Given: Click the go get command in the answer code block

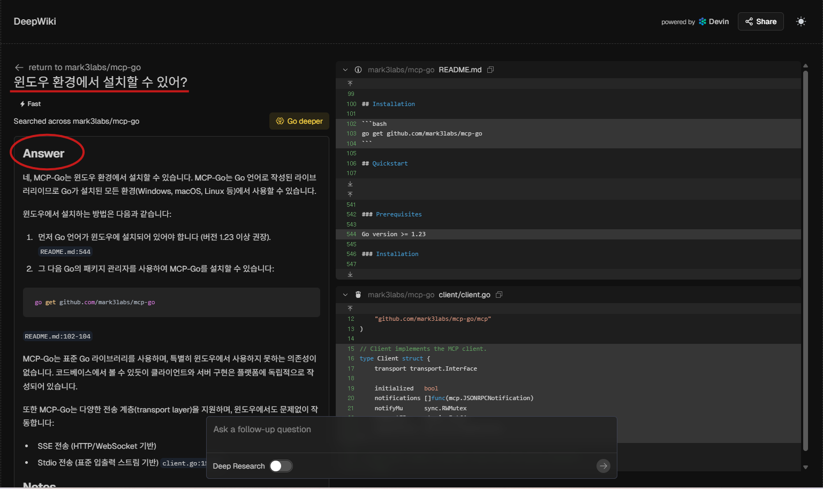Looking at the screenshot, I should tap(95, 302).
